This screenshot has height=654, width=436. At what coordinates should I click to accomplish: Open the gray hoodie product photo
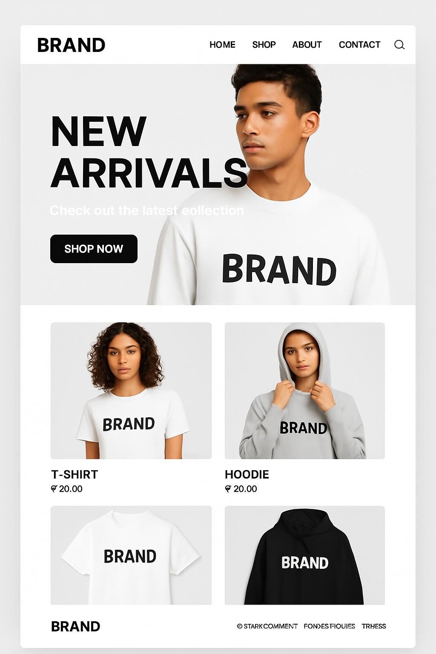tap(305, 390)
